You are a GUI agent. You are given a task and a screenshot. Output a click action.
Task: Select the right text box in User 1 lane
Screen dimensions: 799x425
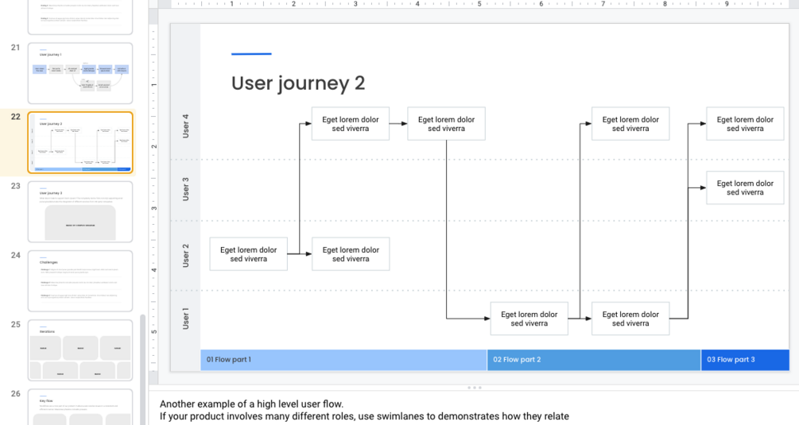pyautogui.click(x=630, y=319)
